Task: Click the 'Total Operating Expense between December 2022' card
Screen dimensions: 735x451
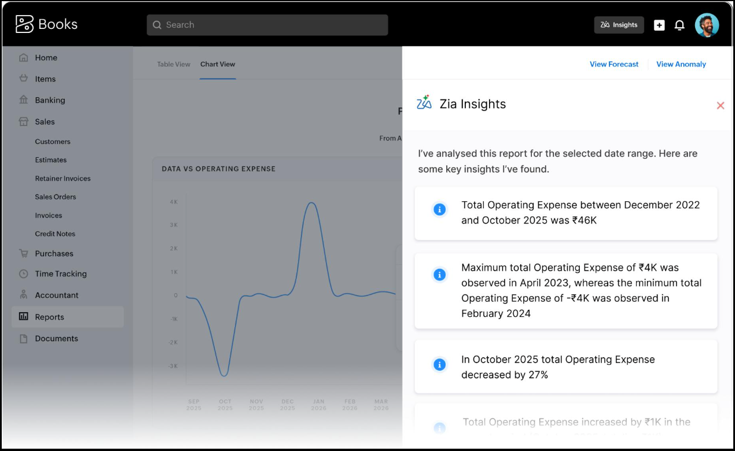Action: click(x=566, y=213)
